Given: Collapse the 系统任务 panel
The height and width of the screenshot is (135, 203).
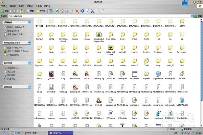Looking at the screenshot, I should (29, 22).
